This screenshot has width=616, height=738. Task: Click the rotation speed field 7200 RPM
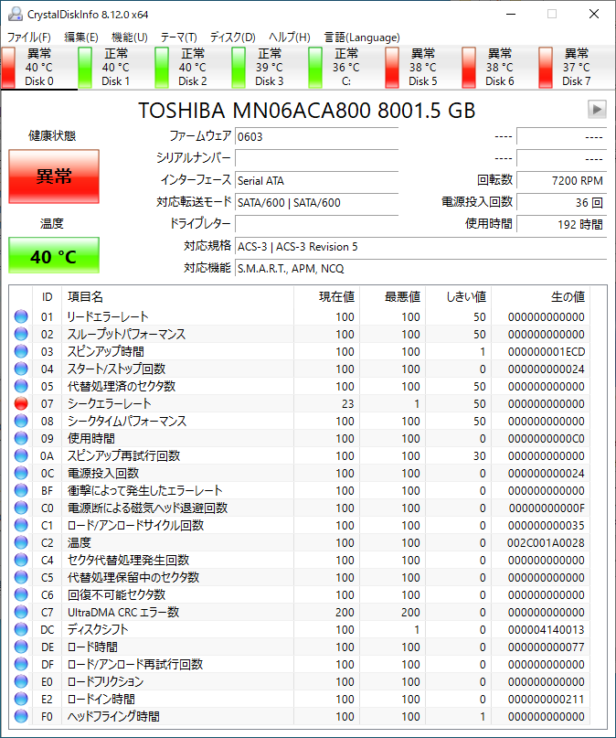coord(561,180)
